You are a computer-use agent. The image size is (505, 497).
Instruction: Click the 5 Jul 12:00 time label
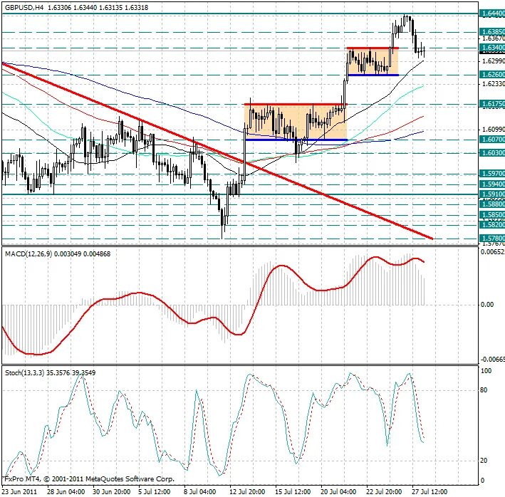pos(154,492)
